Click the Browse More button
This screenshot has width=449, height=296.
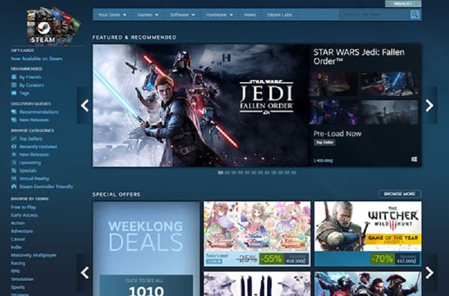point(400,194)
